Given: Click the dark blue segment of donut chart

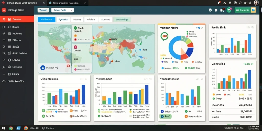Looking at the screenshot, I should pos(190,52).
